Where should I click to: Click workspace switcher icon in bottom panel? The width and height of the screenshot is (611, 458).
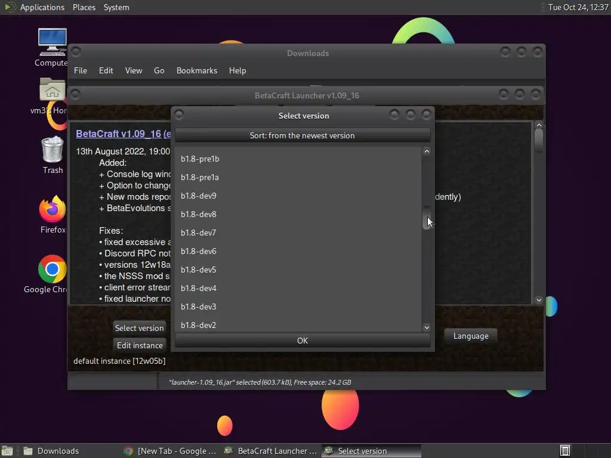pyautogui.click(x=565, y=451)
